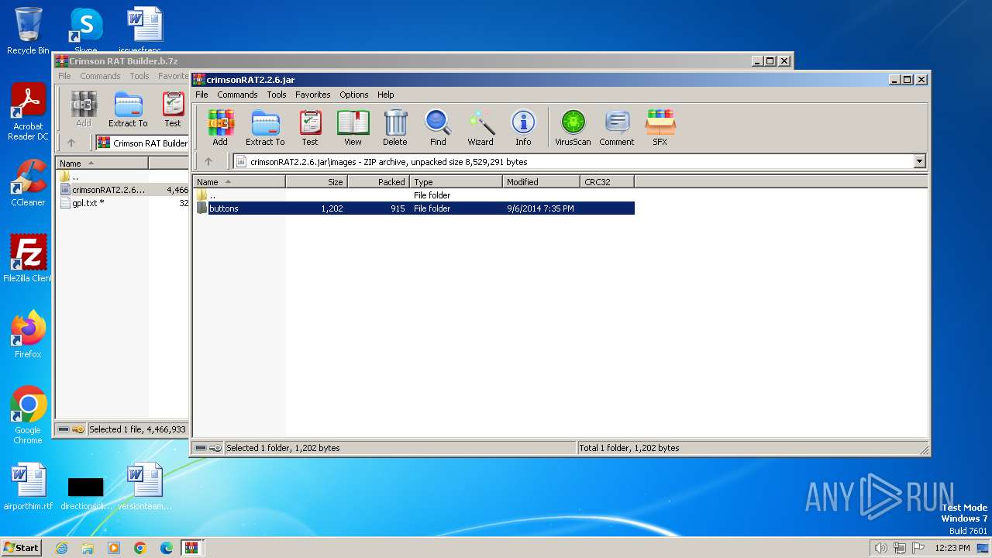Open the address path dropdown arrow
The width and height of the screenshot is (992, 558).
tap(920, 162)
